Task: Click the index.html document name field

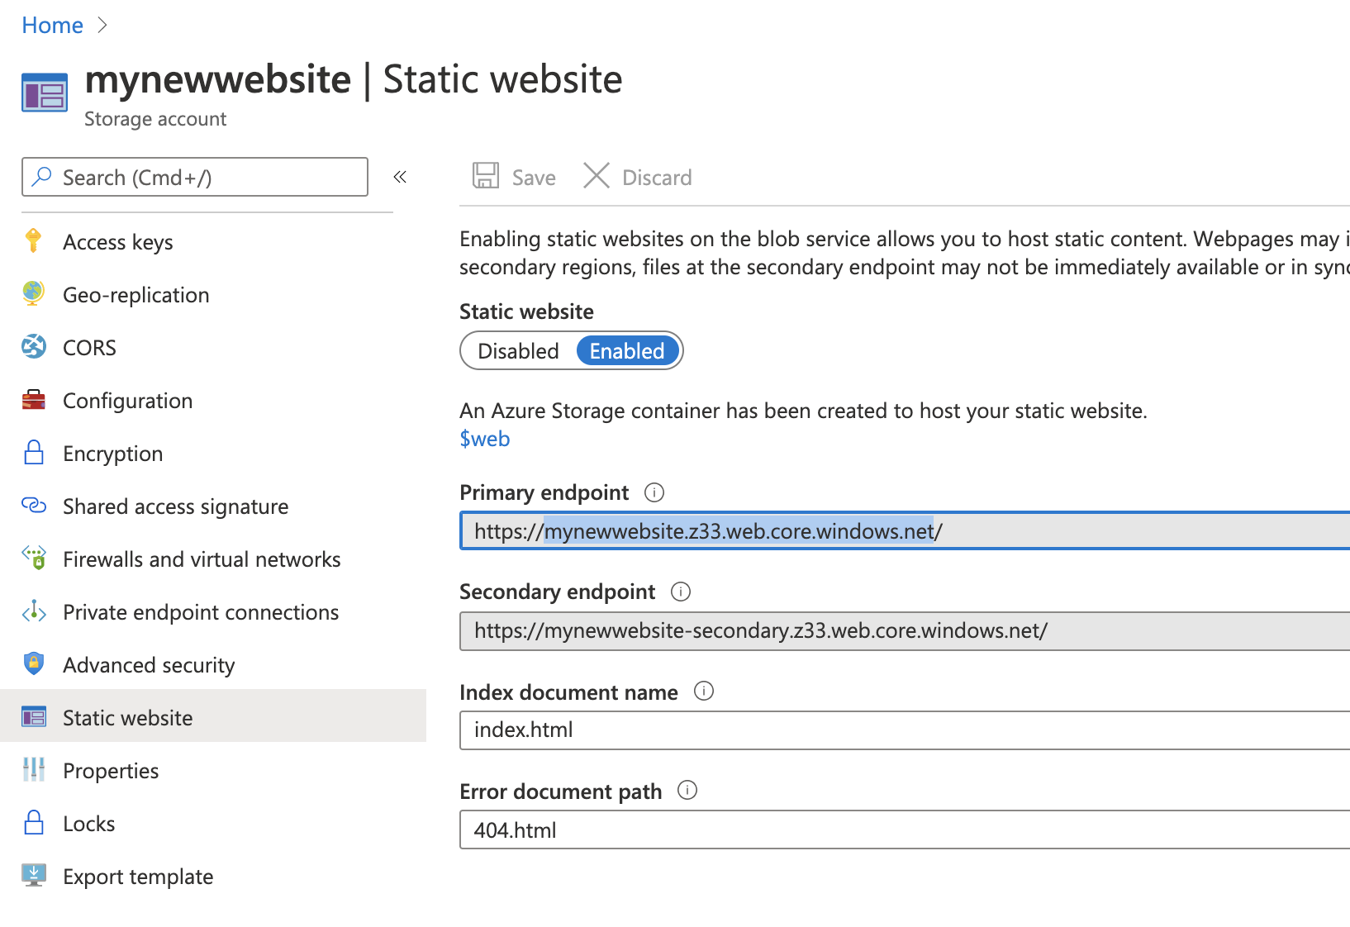Action: [x=905, y=730]
